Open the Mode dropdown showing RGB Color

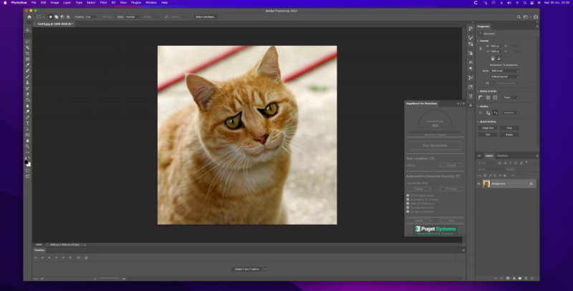click(x=505, y=71)
